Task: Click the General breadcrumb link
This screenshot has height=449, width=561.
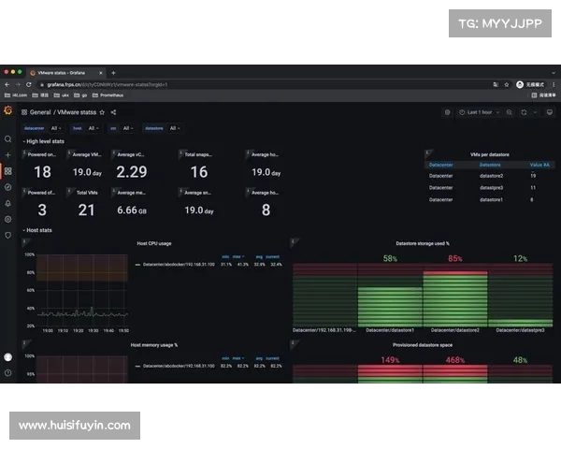Action: point(40,112)
